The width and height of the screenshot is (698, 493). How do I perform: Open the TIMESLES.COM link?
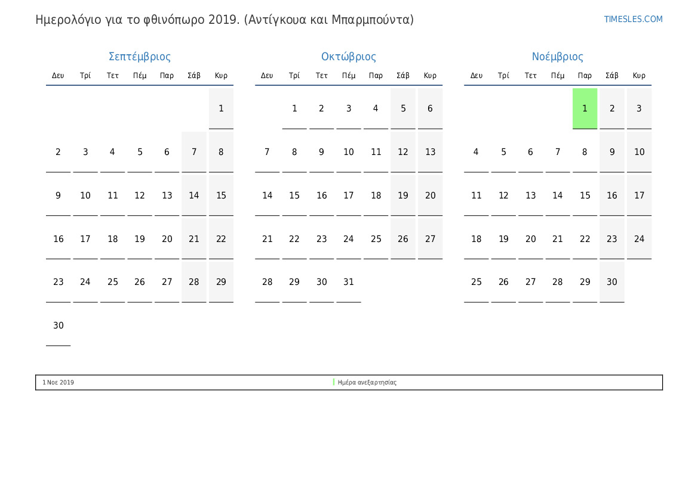coord(633,19)
